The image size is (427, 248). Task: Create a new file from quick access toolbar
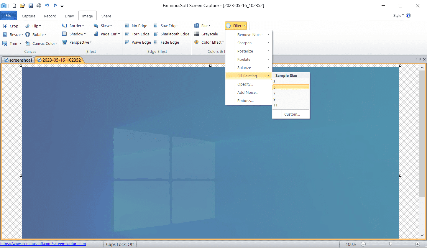(14, 6)
